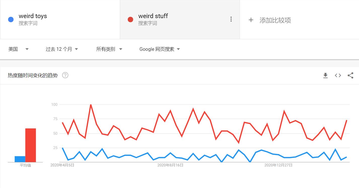The width and height of the screenshot is (359, 188).
Task: Open the embed code icon
Action: point(338,75)
